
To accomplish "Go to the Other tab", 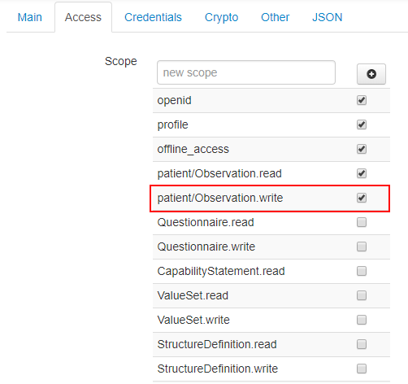I will coord(275,17).
